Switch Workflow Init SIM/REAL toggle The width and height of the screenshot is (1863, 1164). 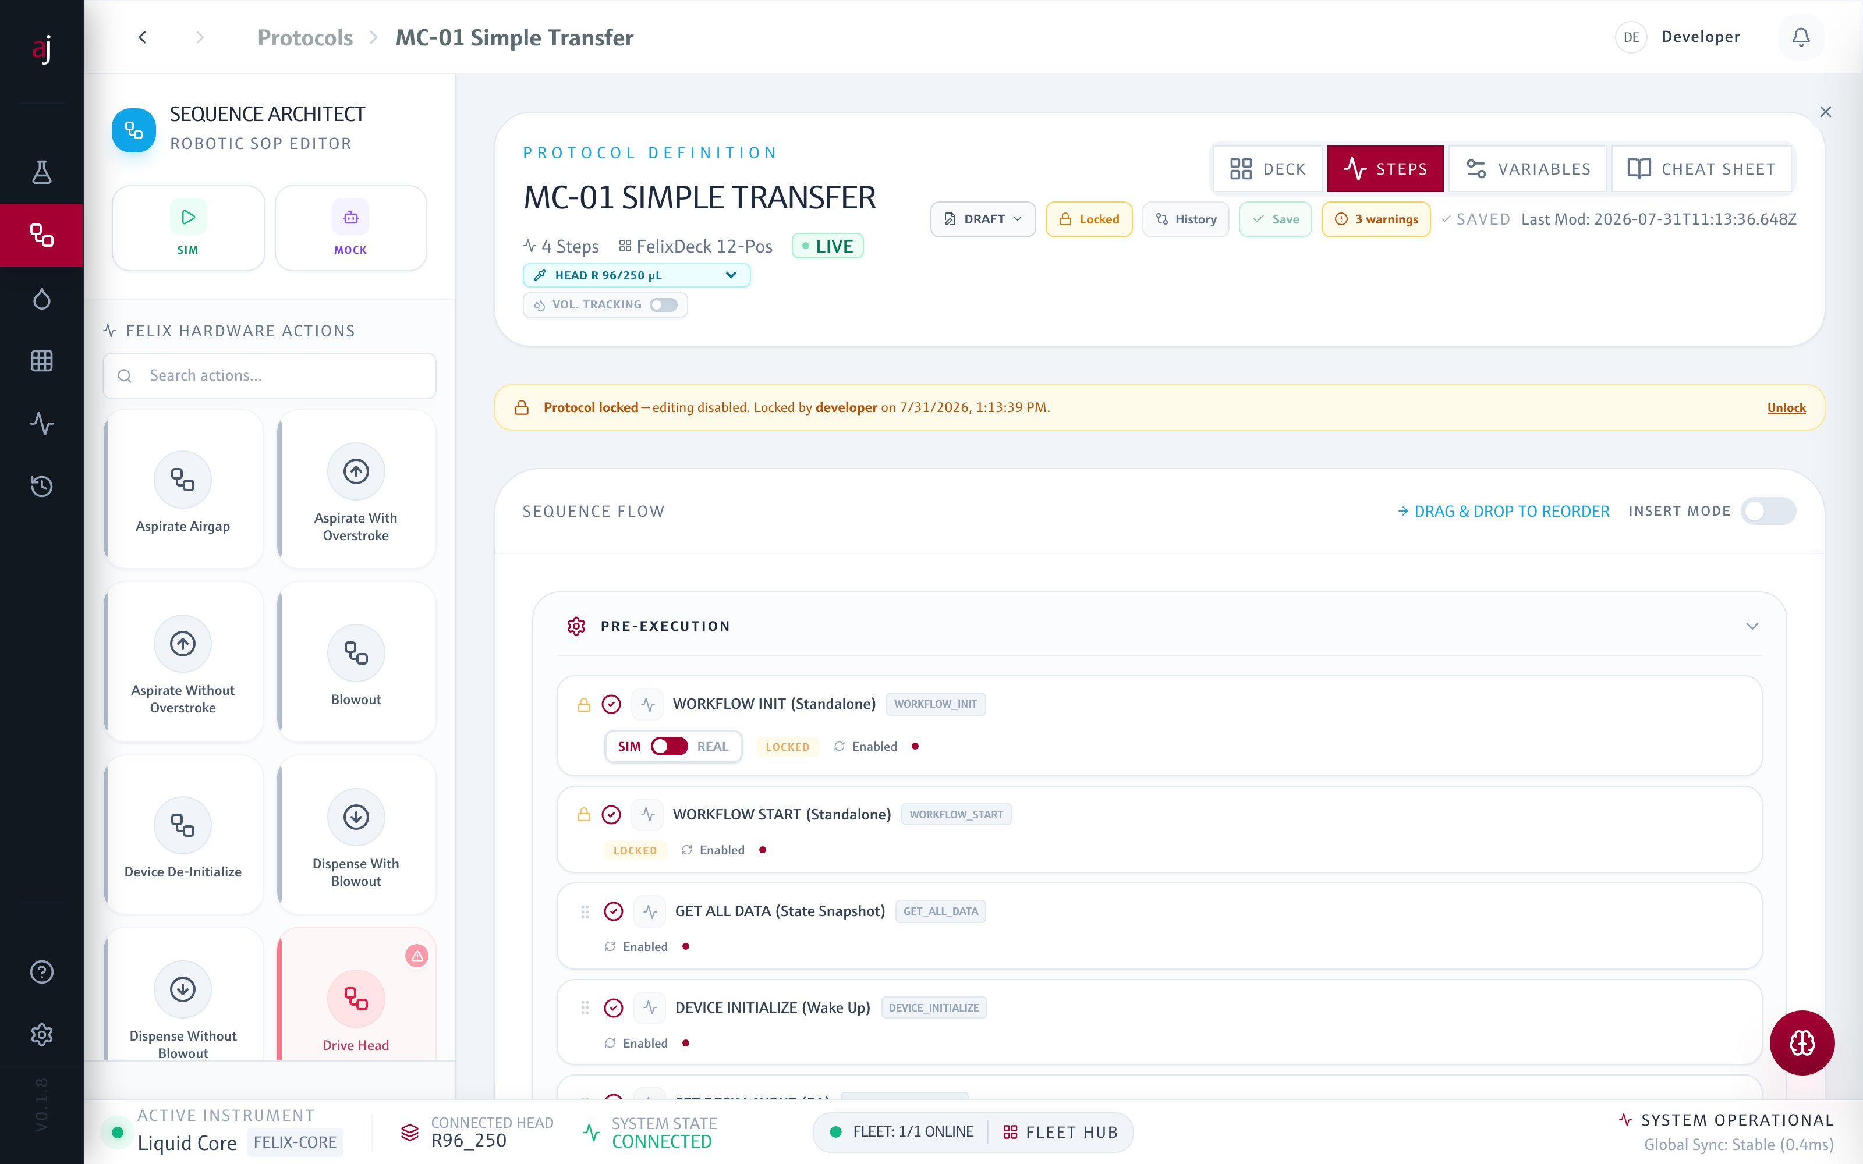tap(669, 746)
